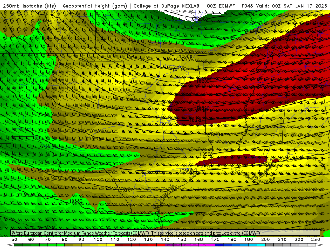Click the 10320 height contour label
The width and height of the screenshot is (330, 247).
[x=203, y=108]
